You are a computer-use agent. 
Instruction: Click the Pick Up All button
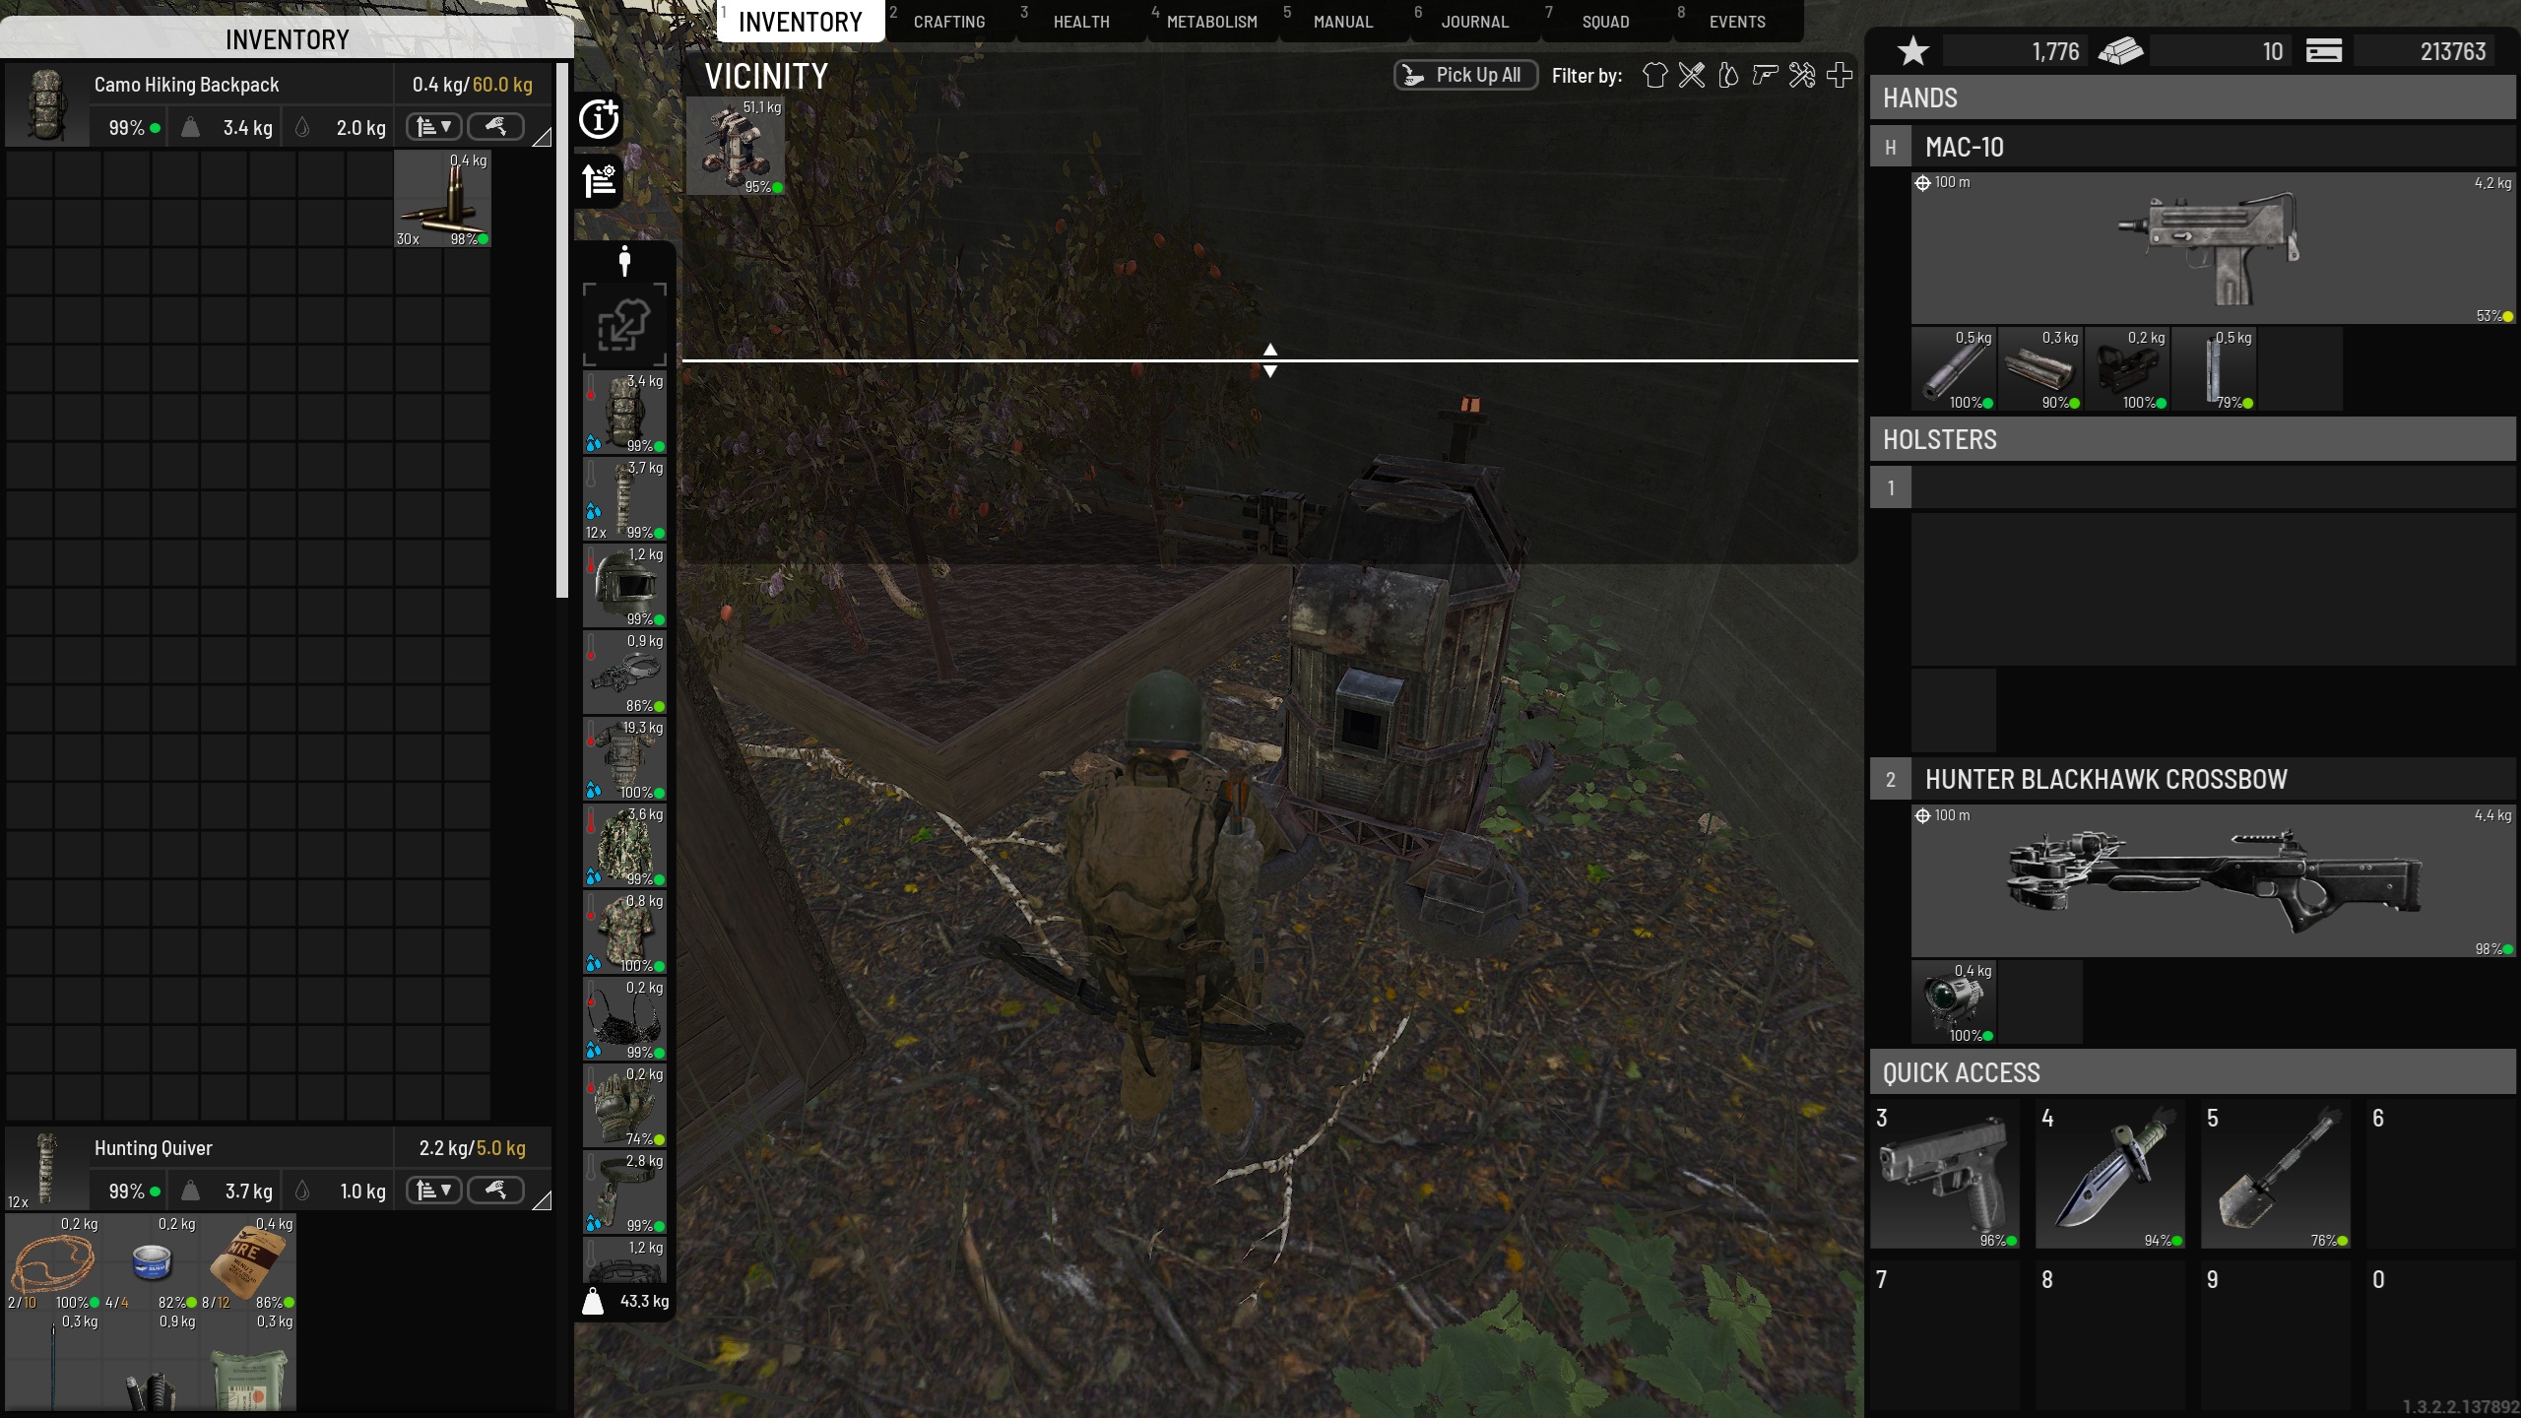(1465, 75)
